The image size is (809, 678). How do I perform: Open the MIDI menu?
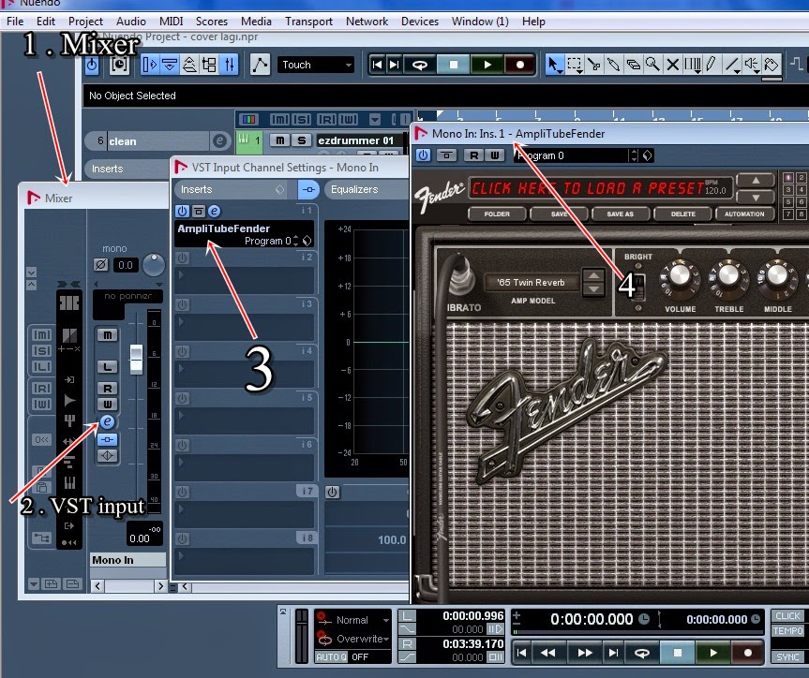(172, 22)
